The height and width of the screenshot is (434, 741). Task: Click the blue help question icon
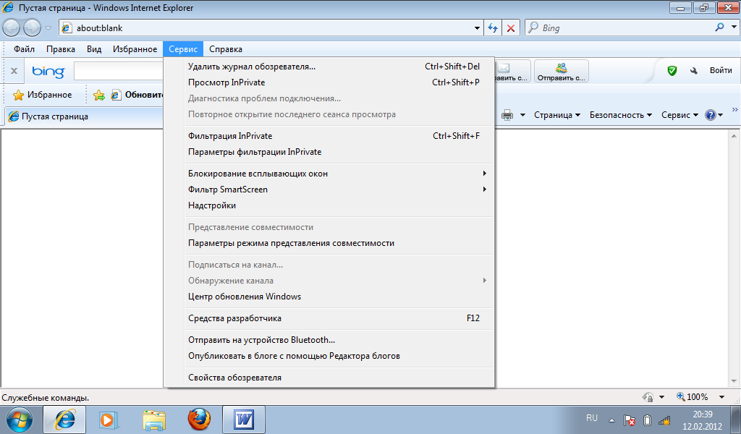coord(711,115)
